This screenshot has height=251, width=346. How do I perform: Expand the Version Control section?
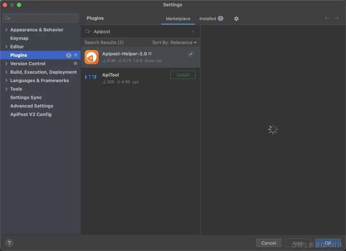pyautogui.click(x=6, y=63)
